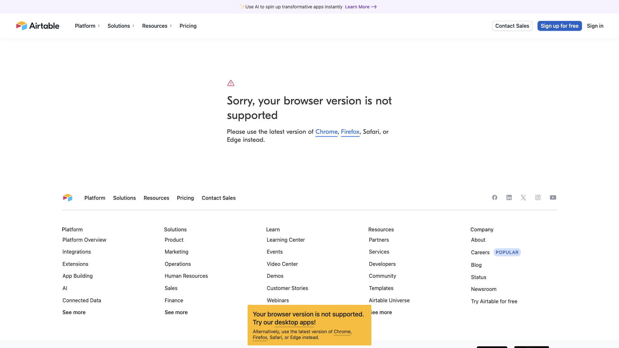
Task: Open desktop apps link in yellow banner
Action: coord(295,323)
